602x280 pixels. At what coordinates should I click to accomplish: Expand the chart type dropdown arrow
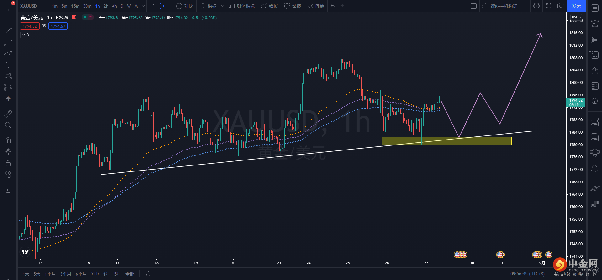pos(170,6)
